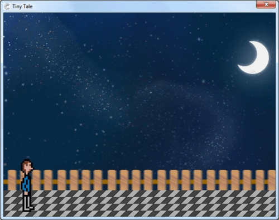Click the Tiny Tale title bar icon

(x=7, y=7)
